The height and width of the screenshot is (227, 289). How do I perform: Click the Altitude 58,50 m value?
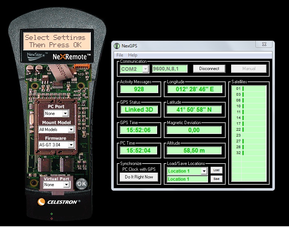pos(194,150)
